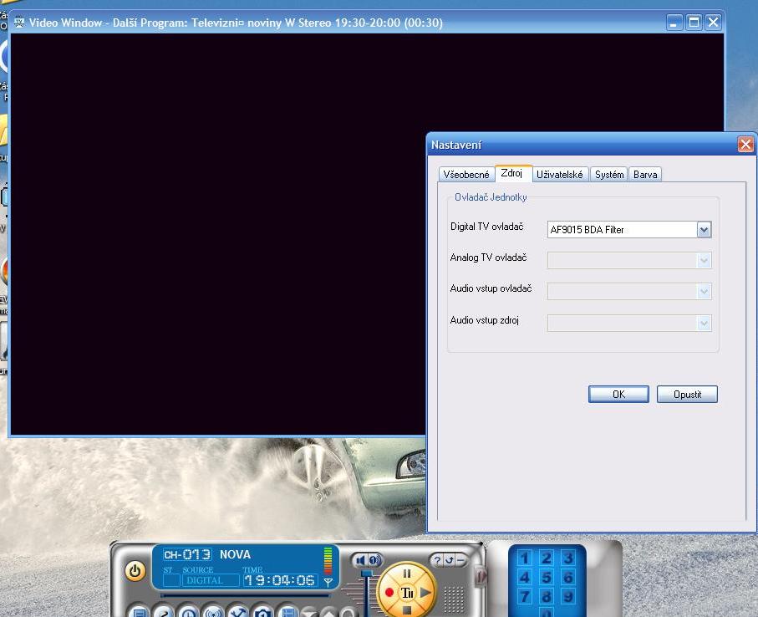Click the camera snapshot icon in the bottom row

click(x=263, y=613)
